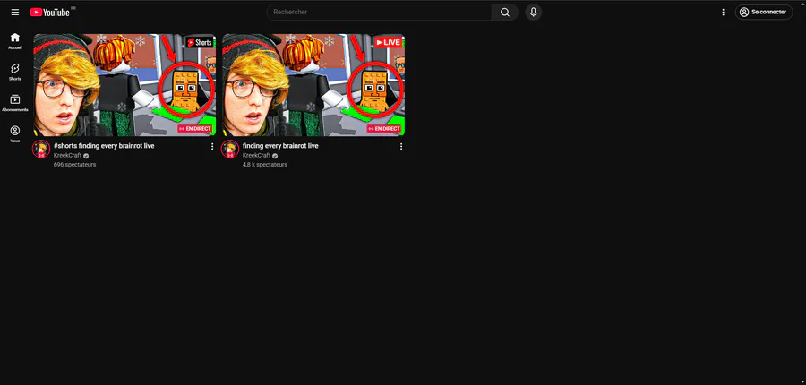Click the EN DIRECT badge on the #shorts thumbnail
The image size is (806, 385).
[195, 129]
